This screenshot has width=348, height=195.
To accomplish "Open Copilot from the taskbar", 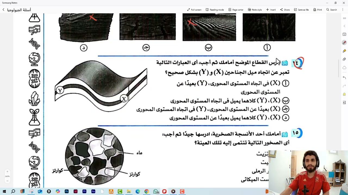I will (58, 191).
